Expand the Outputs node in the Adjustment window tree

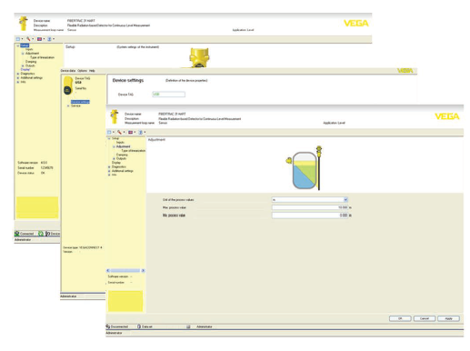[115, 158]
